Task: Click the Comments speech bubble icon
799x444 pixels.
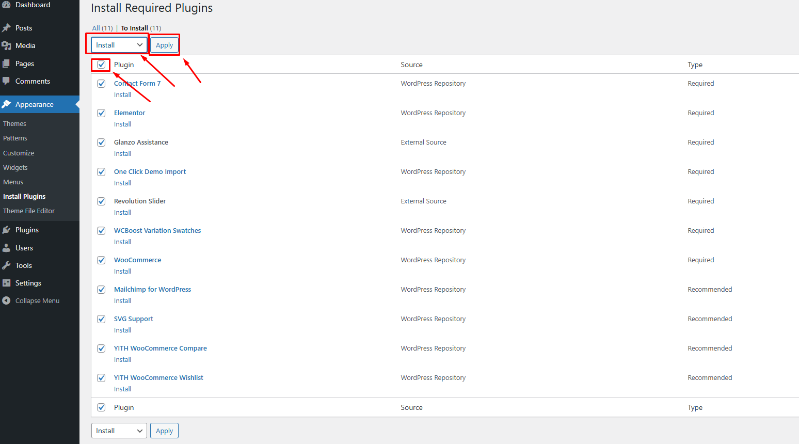Action: coord(6,81)
